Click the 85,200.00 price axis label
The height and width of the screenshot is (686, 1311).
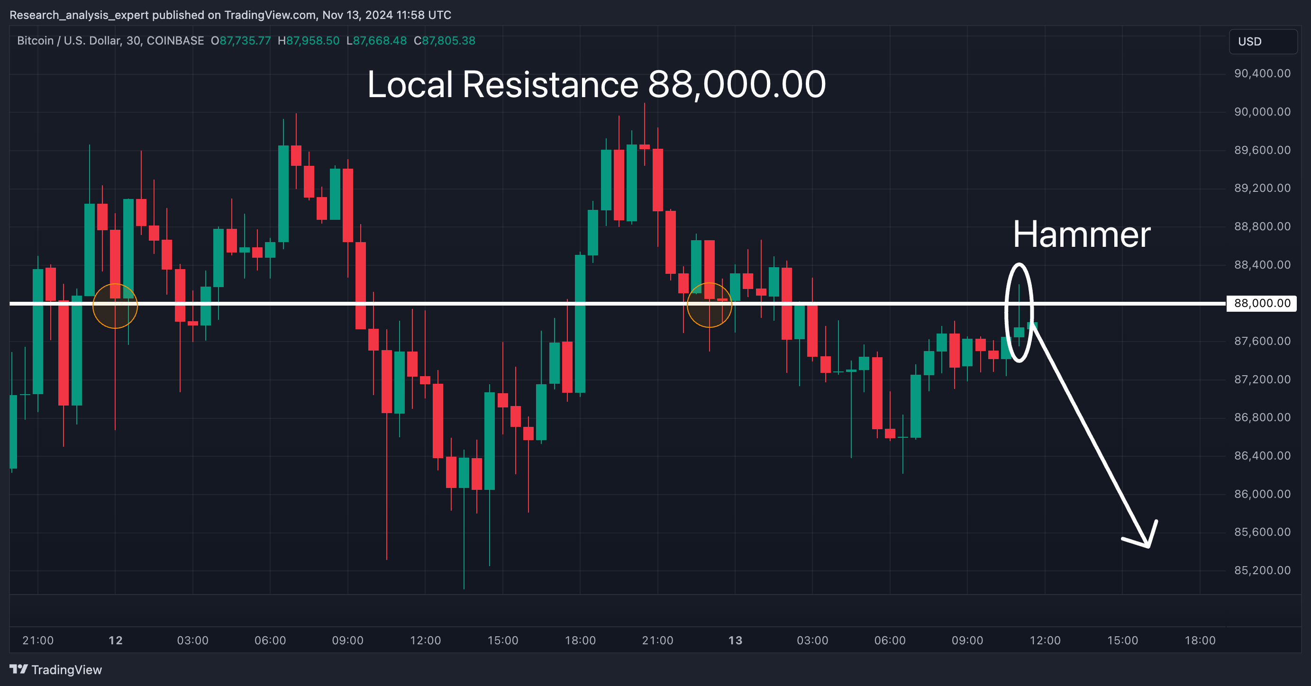click(1262, 570)
